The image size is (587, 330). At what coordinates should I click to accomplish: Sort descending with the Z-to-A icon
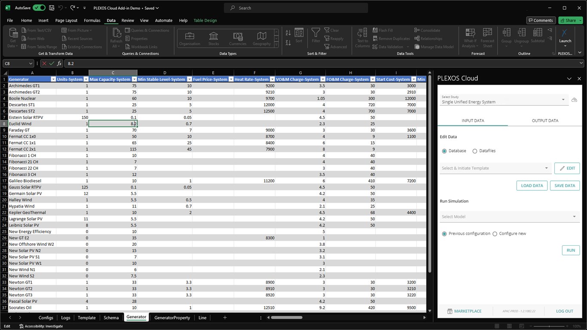tap(288, 43)
